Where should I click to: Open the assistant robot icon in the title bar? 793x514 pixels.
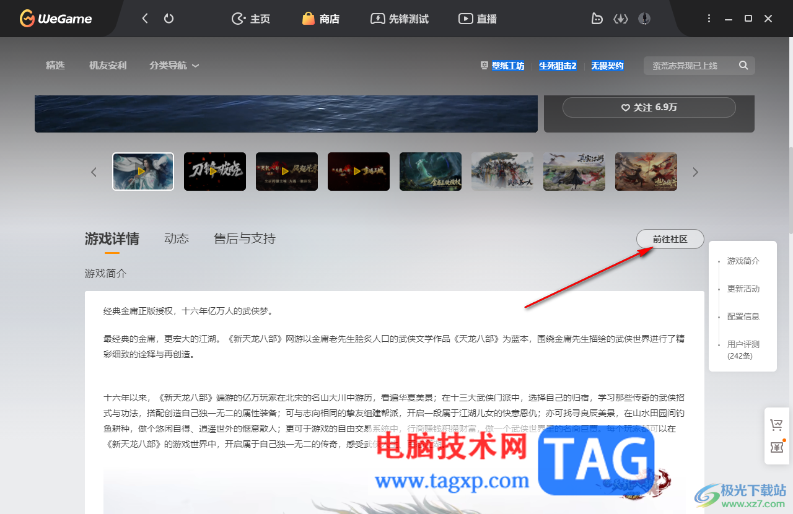pos(597,19)
